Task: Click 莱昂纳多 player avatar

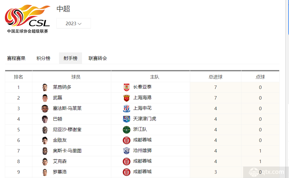Action: click(45, 87)
